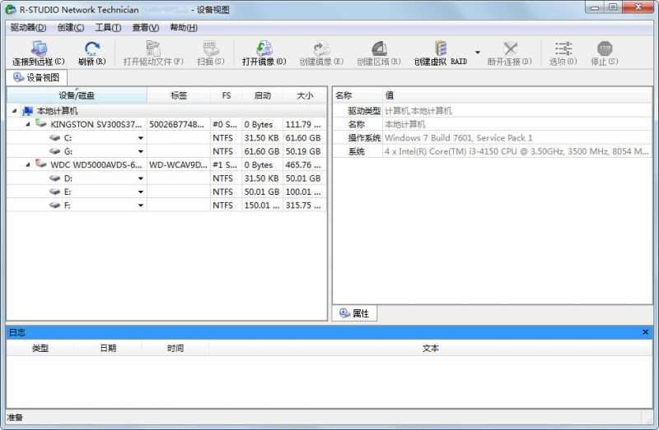Open the Create (创建) menu
659x430 pixels.
pyautogui.click(x=71, y=28)
